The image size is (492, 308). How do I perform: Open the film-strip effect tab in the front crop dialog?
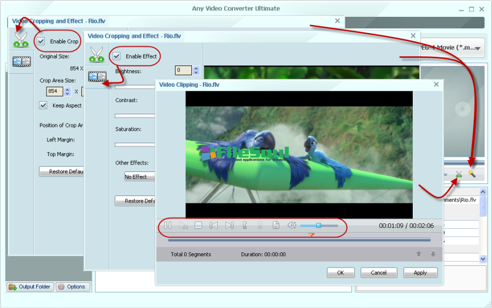97,76
